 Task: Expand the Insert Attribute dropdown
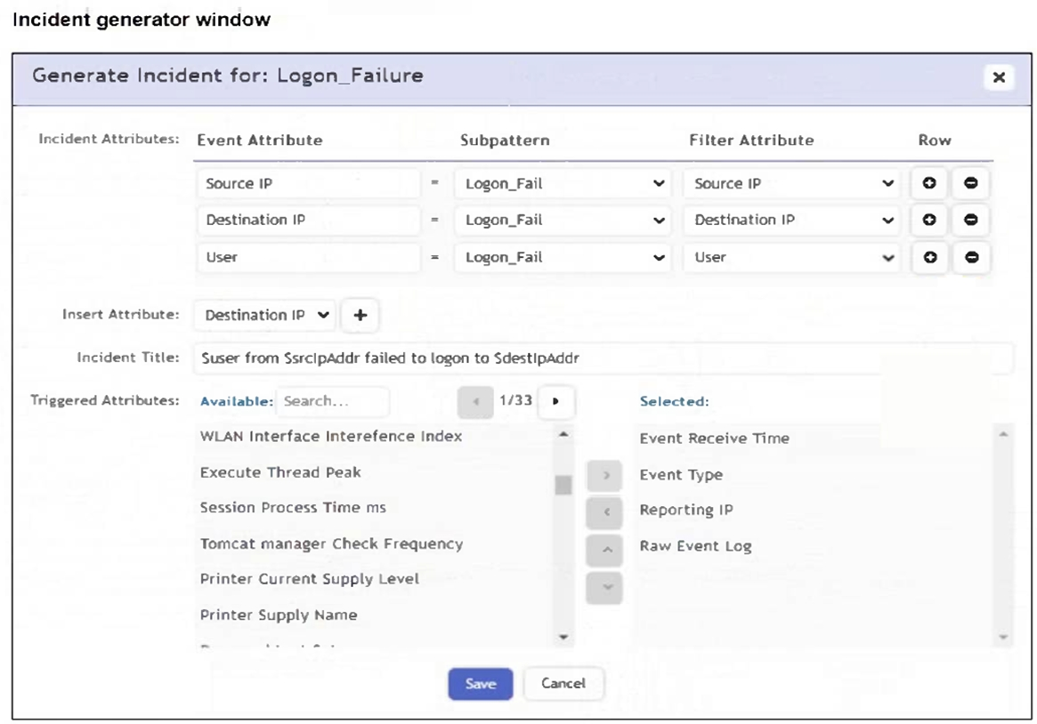[265, 315]
